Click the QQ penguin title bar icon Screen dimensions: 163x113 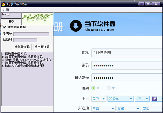pyautogui.click(x=4, y=4)
